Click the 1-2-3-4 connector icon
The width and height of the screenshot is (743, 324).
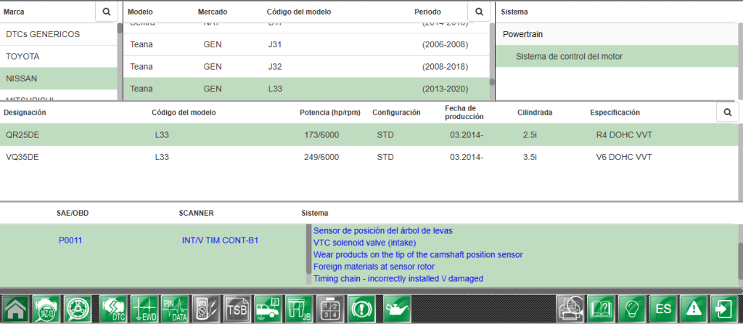point(330,309)
